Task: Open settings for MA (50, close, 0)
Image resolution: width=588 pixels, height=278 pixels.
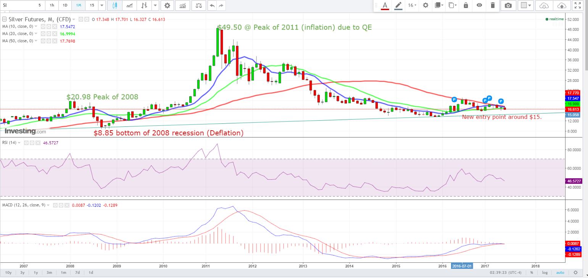Action: pyautogui.click(x=49, y=41)
